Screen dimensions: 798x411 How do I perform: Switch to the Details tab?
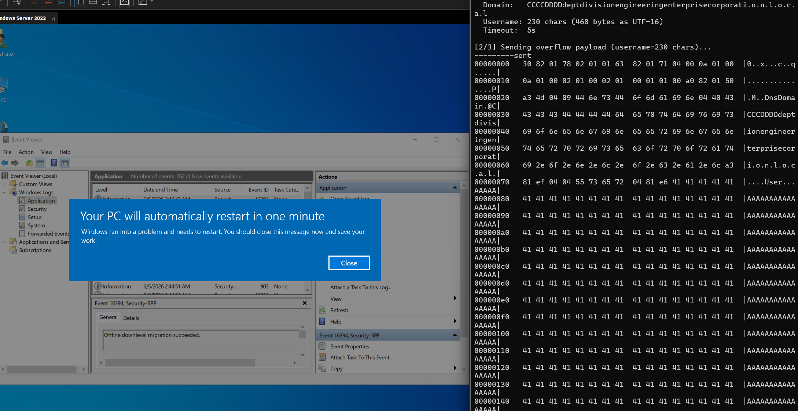click(131, 318)
